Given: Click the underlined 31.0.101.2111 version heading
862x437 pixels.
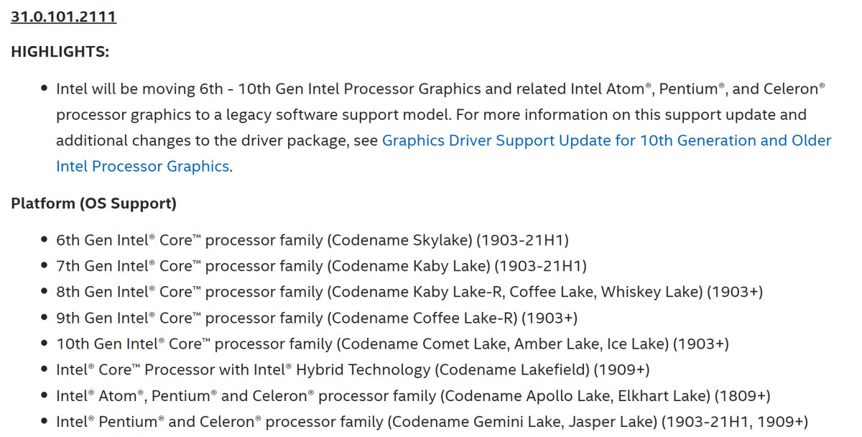Looking at the screenshot, I should (63, 16).
